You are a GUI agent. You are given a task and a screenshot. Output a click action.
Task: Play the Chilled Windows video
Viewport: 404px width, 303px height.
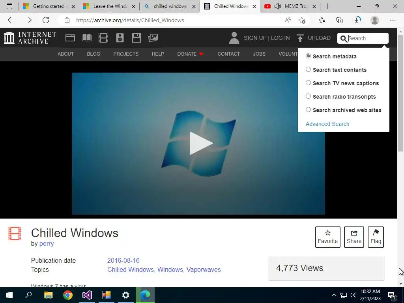click(x=201, y=143)
